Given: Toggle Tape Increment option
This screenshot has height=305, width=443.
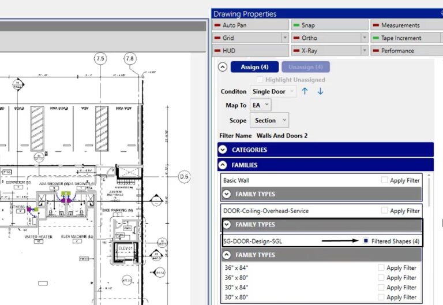Looking at the screenshot, I should pos(406,38).
